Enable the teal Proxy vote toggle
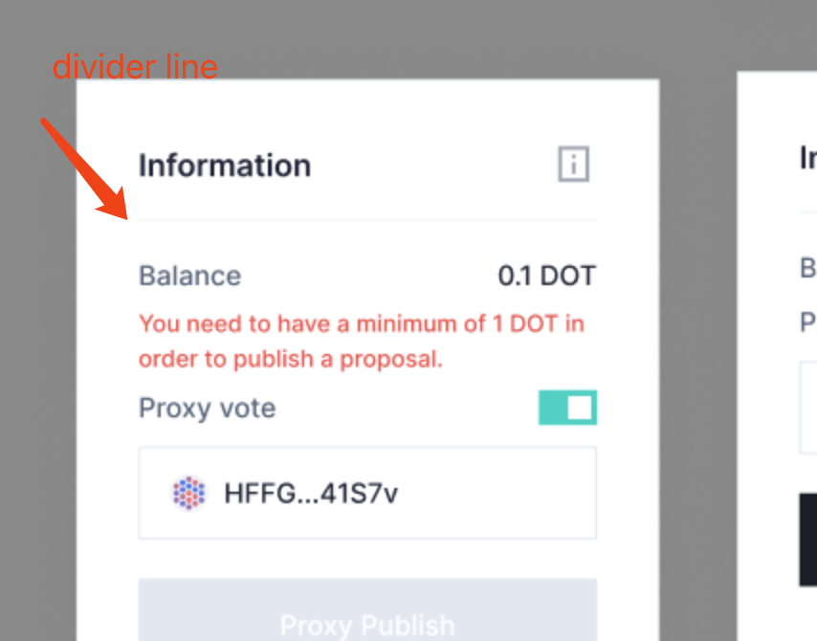 point(567,407)
